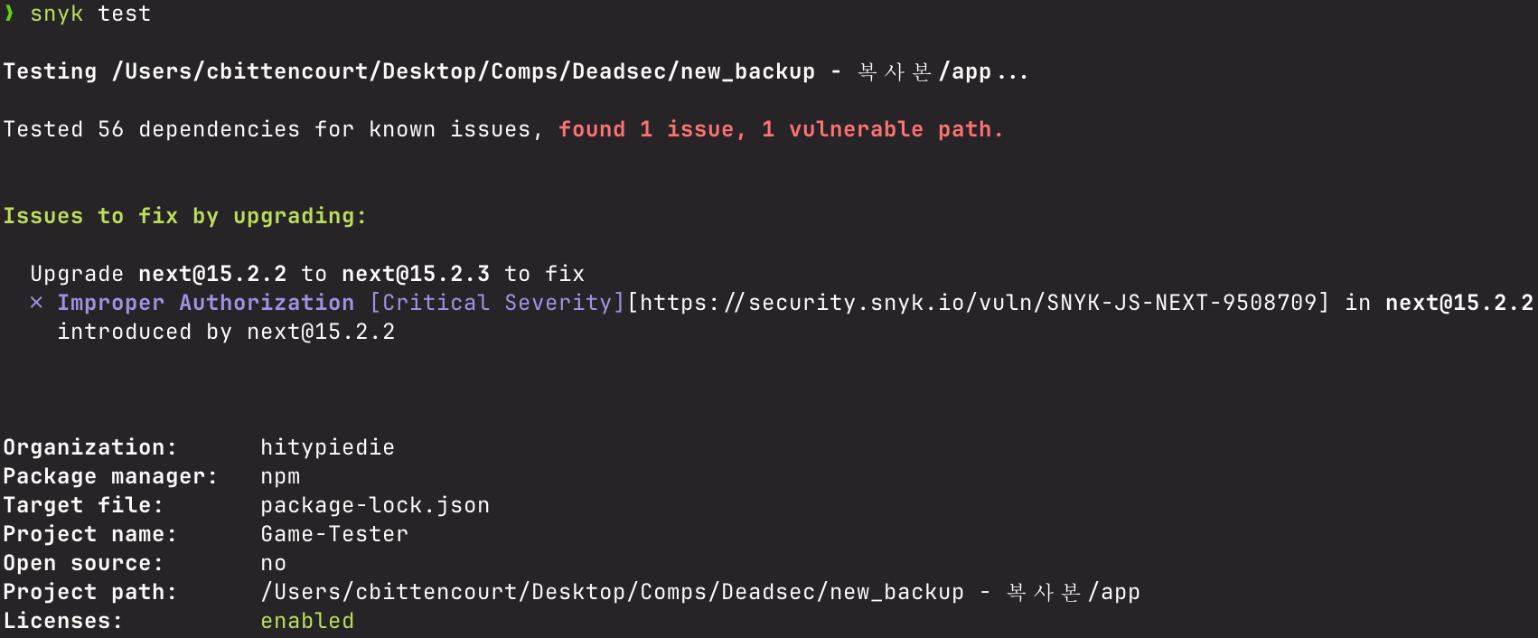The width and height of the screenshot is (1538, 638).
Task: Open the security.snyk.io vulnerability link
Action: pos(979,303)
